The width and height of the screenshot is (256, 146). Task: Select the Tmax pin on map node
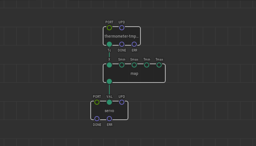(159, 65)
